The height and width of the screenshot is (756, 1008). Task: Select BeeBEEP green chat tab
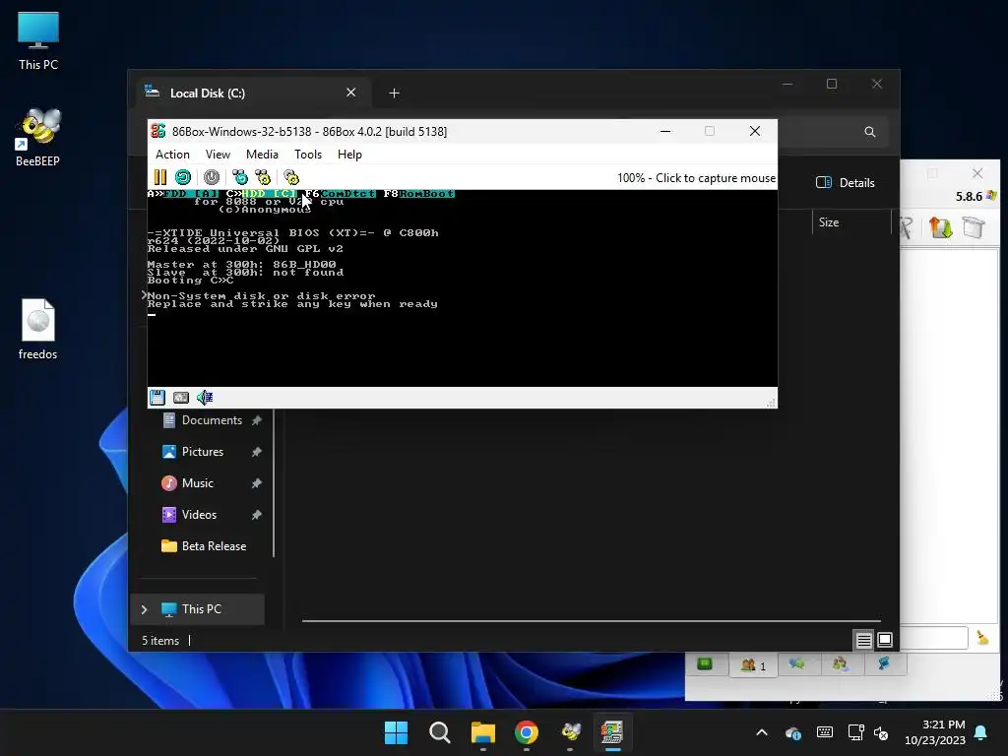tap(705, 664)
